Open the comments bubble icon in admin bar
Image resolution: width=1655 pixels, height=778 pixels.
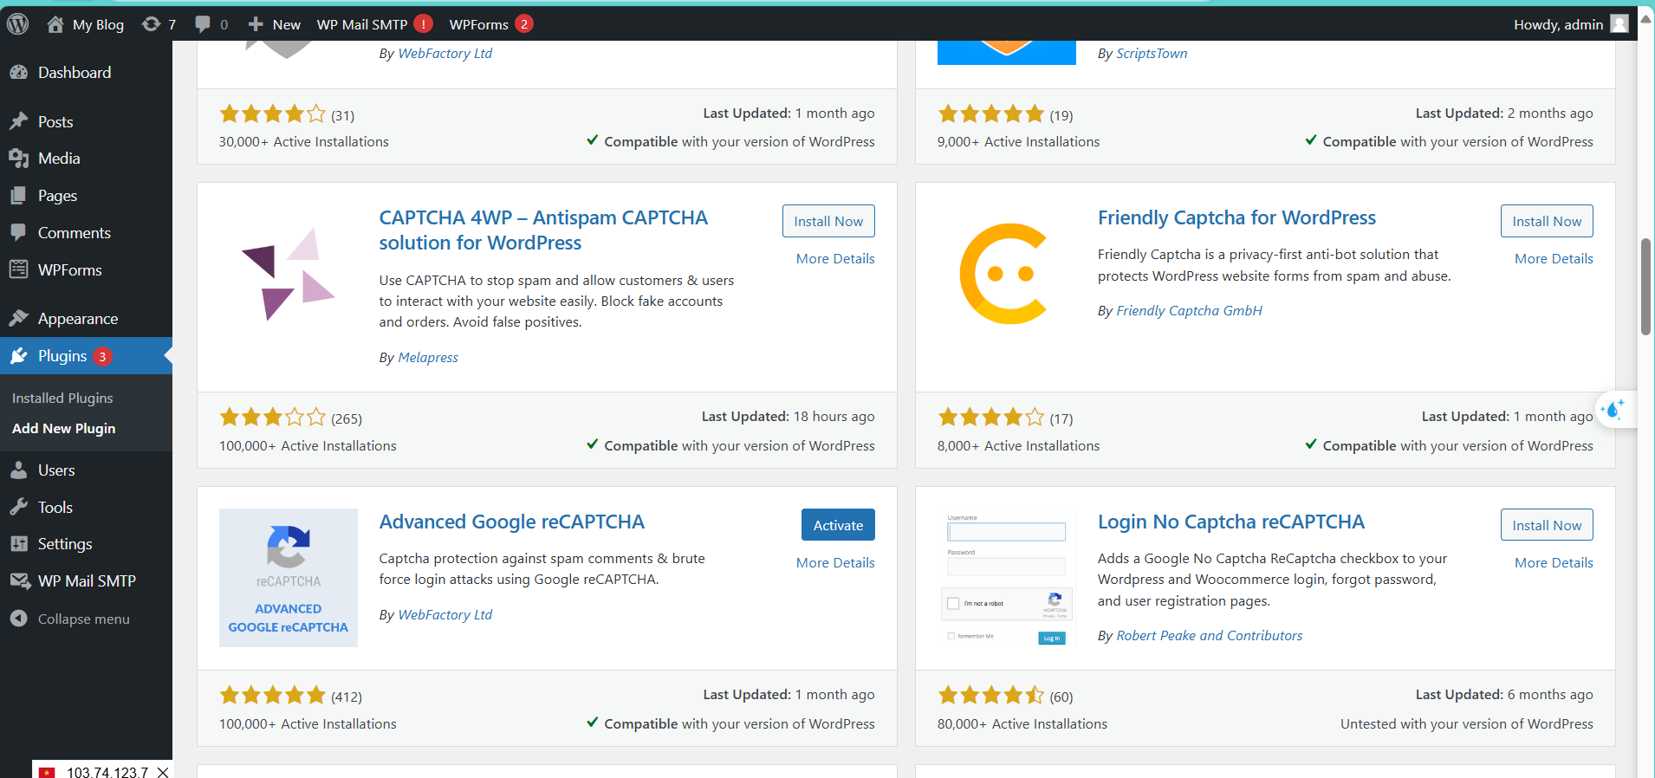(203, 24)
